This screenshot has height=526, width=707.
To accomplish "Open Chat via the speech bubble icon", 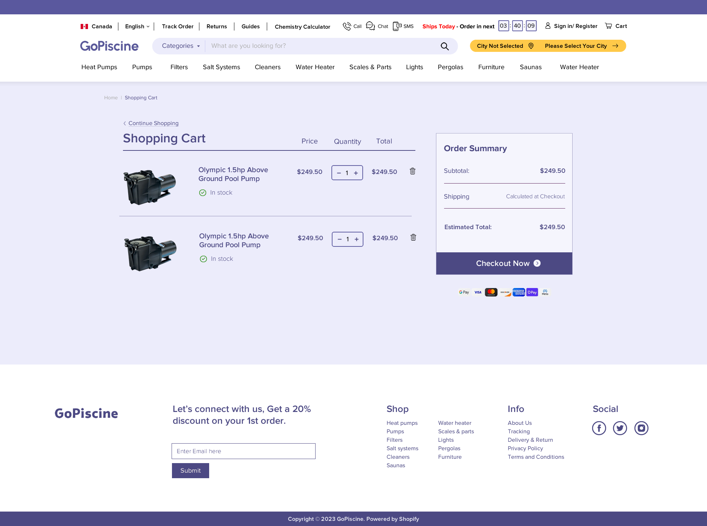I will pos(370,26).
